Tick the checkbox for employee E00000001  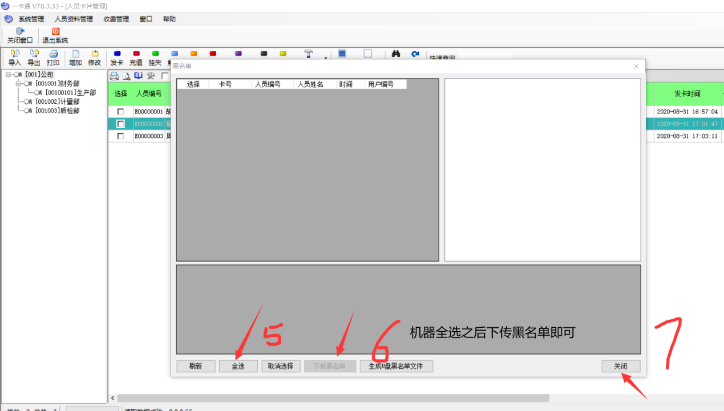coord(120,112)
